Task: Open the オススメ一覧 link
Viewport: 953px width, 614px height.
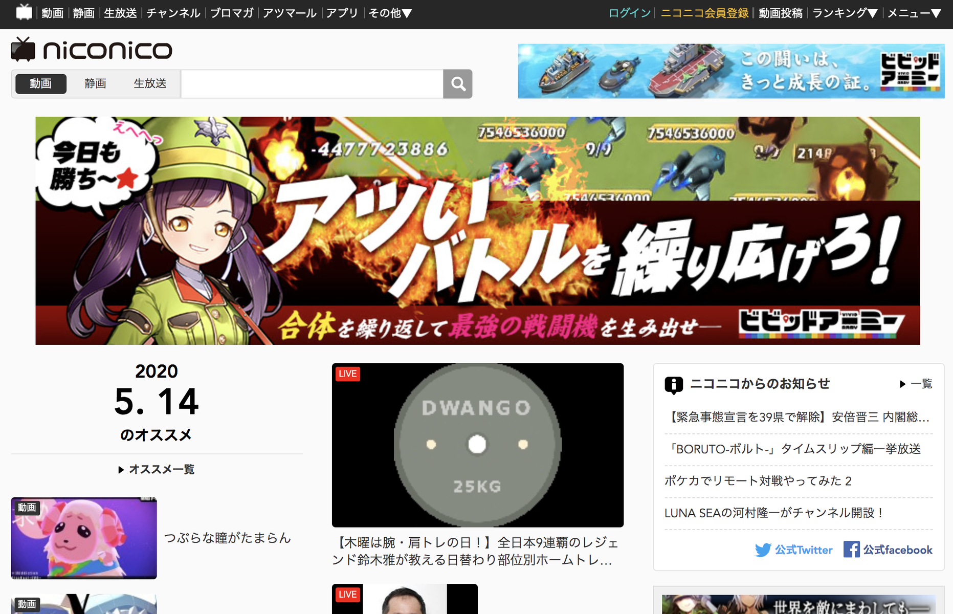Action: tap(157, 469)
